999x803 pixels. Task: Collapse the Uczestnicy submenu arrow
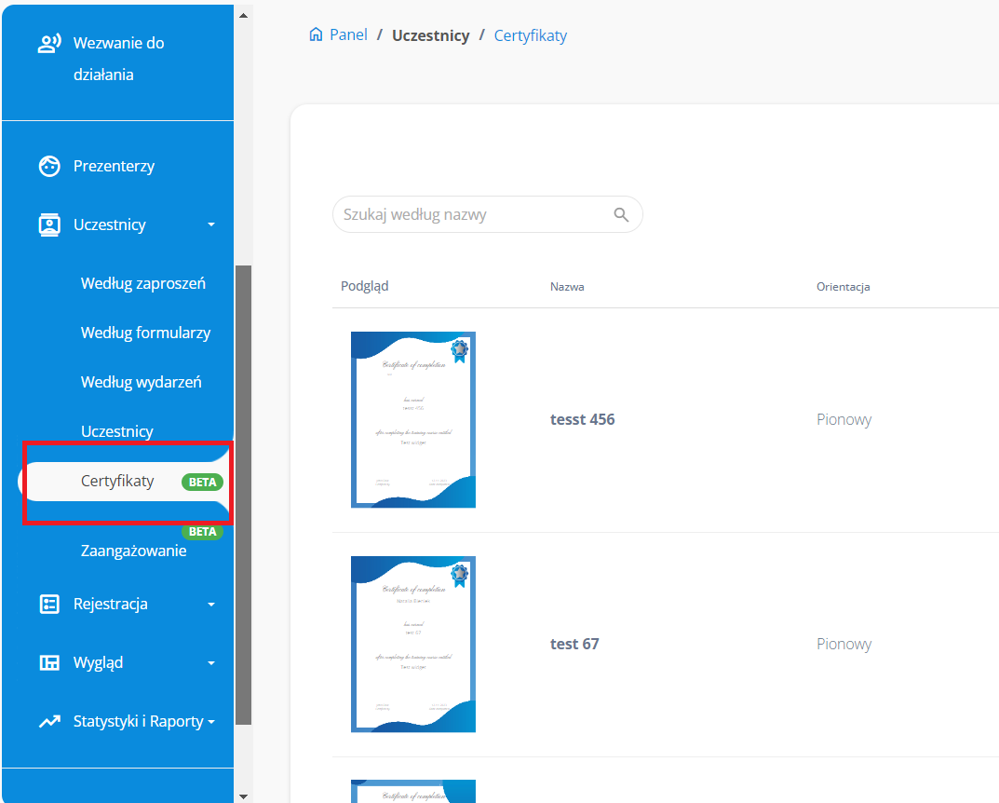coord(211,225)
